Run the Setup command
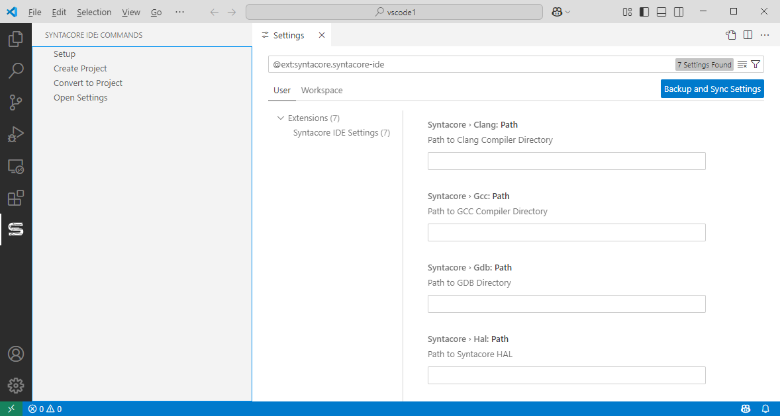The height and width of the screenshot is (416, 780). [x=65, y=54]
